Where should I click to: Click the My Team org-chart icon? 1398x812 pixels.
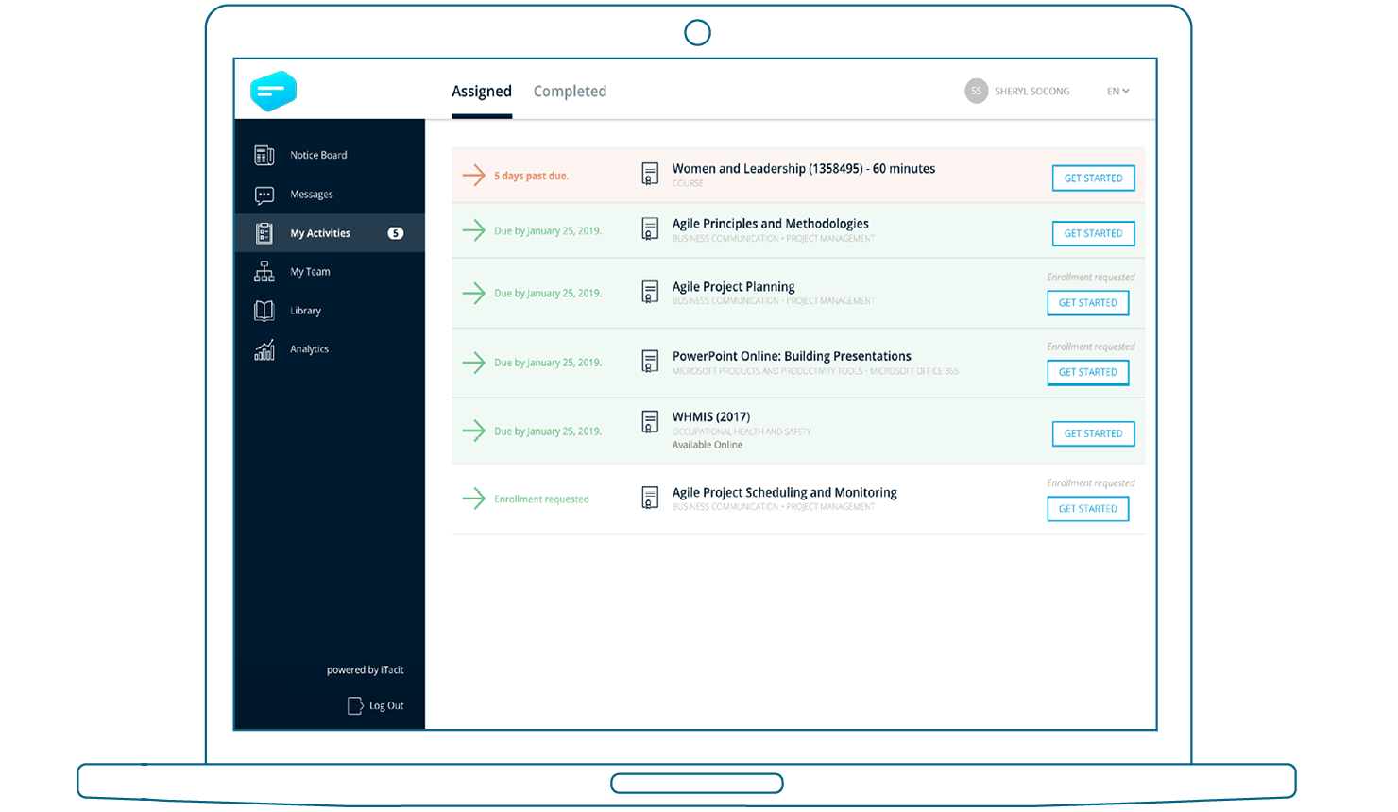point(264,272)
